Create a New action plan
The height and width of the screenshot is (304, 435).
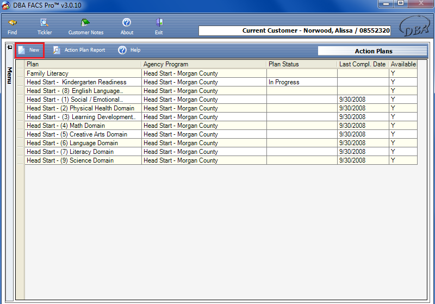tap(29, 50)
